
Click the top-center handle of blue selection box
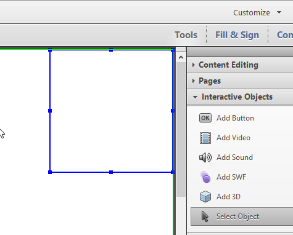click(111, 50)
